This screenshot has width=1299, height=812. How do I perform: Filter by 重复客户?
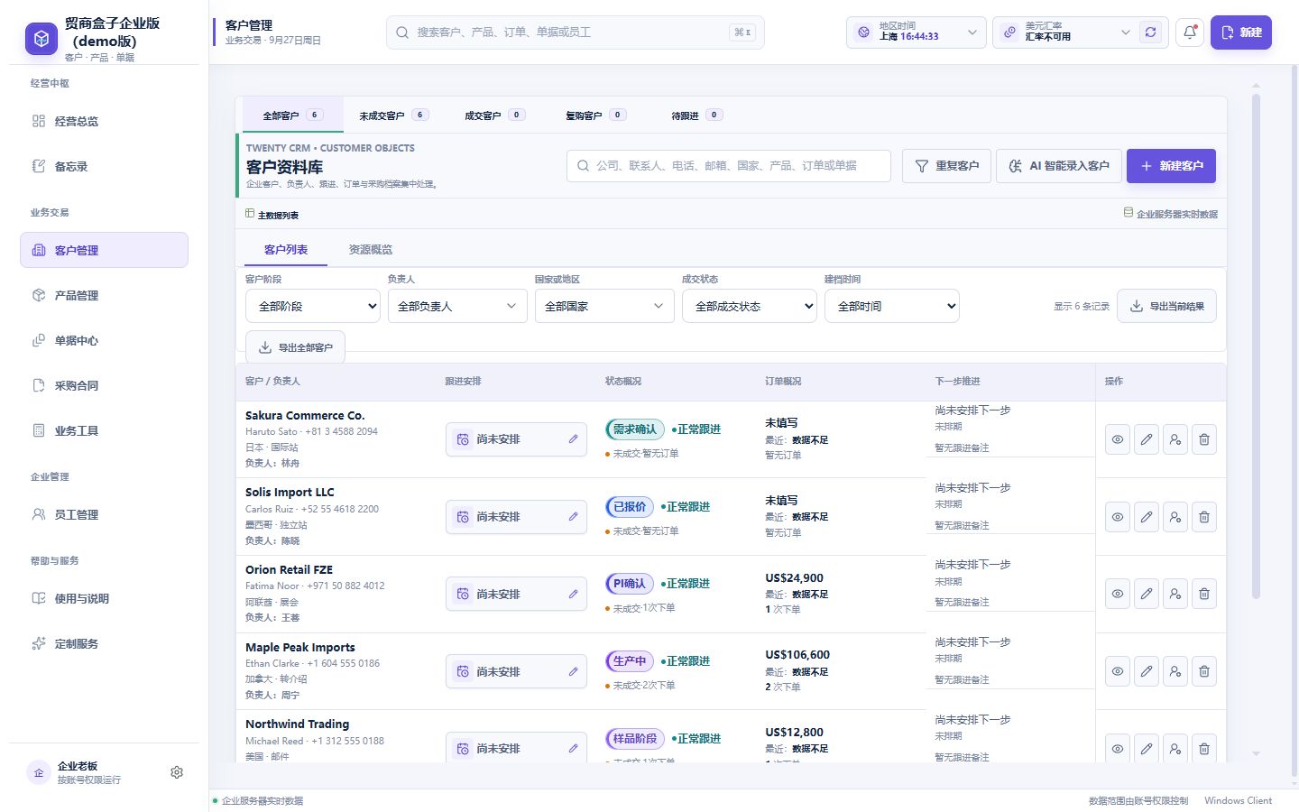tap(946, 166)
